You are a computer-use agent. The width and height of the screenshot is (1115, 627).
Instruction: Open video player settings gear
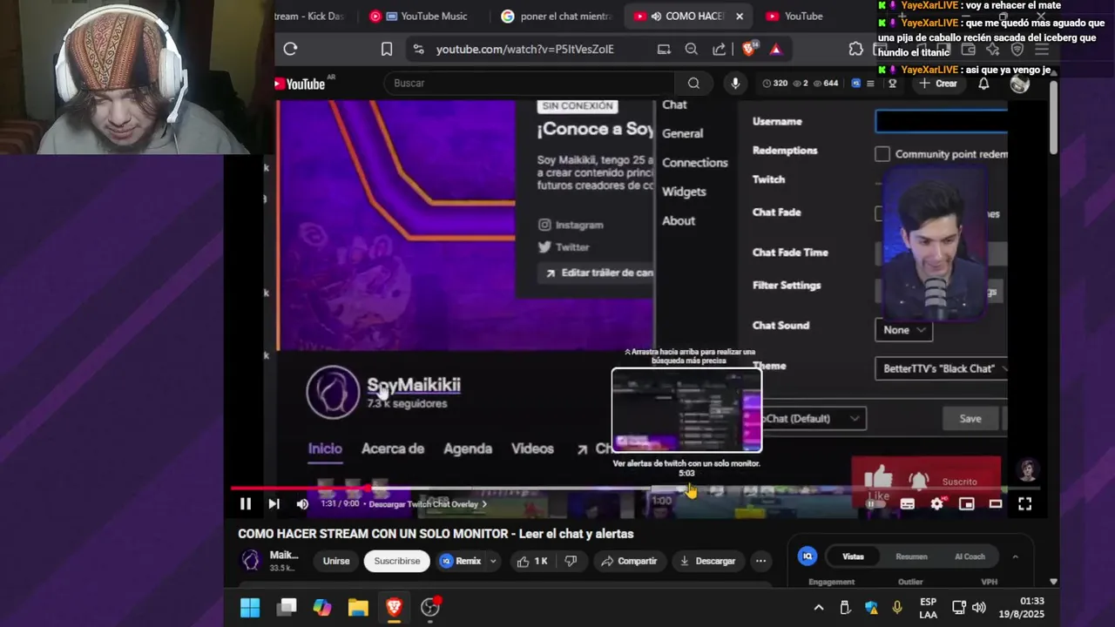pos(936,503)
